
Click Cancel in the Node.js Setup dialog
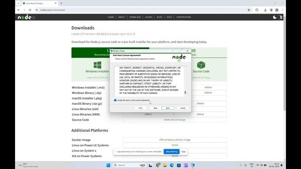coord(183,108)
